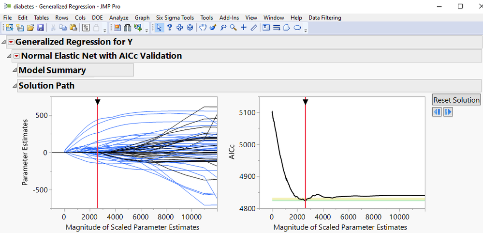Click the 5100 tick label on AICc axis
This screenshot has width=483, height=233.
pos(248,113)
